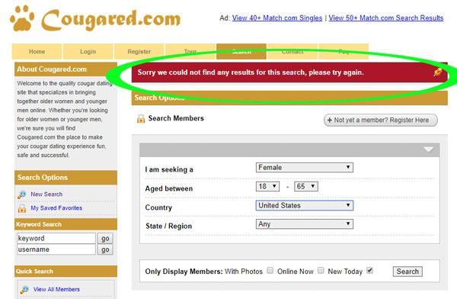
Task: Click the pin icon in red error banner
Action: click(437, 72)
